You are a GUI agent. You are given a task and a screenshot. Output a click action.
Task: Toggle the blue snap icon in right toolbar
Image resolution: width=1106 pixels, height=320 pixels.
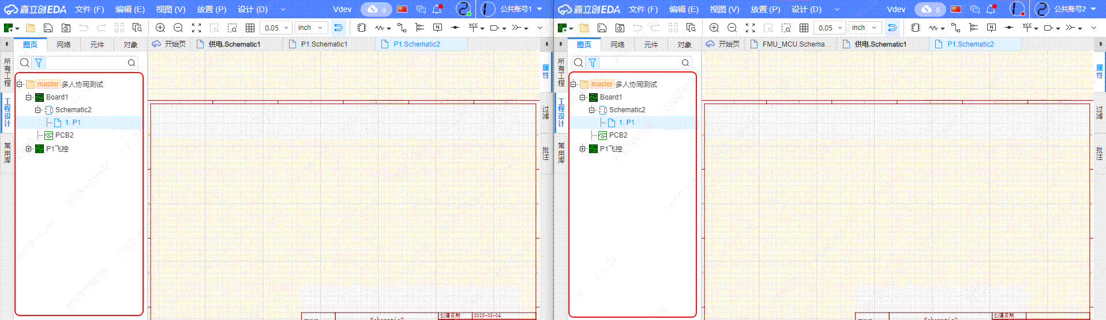click(892, 28)
